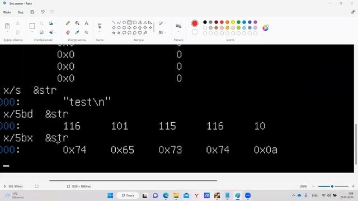This screenshot has height=201, width=358.
Task: Pick the Five-point star shape
Action: (114, 33)
